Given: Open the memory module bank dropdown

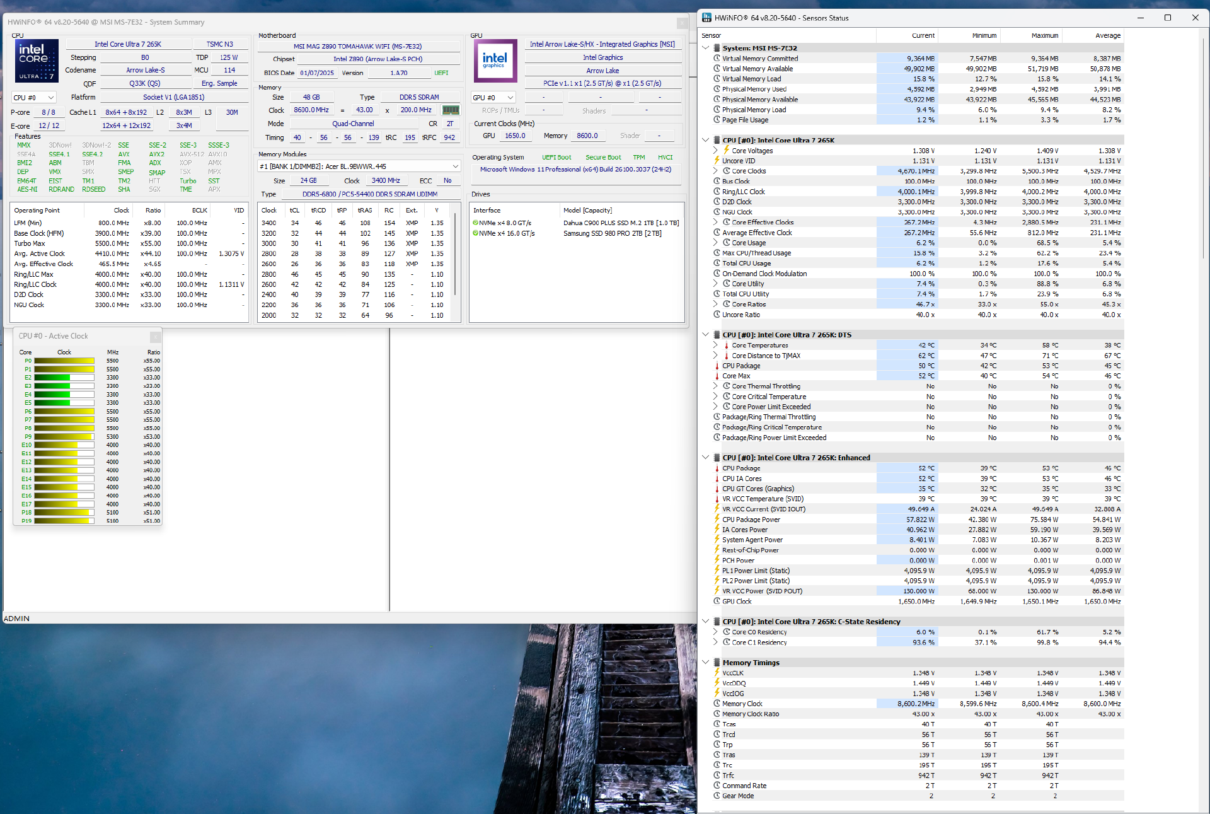Looking at the screenshot, I should click(x=360, y=166).
